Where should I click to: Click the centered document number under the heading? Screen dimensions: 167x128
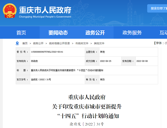[87, 124]
